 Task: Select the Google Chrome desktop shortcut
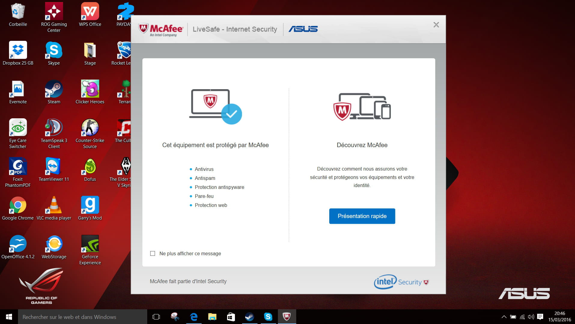click(18, 208)
